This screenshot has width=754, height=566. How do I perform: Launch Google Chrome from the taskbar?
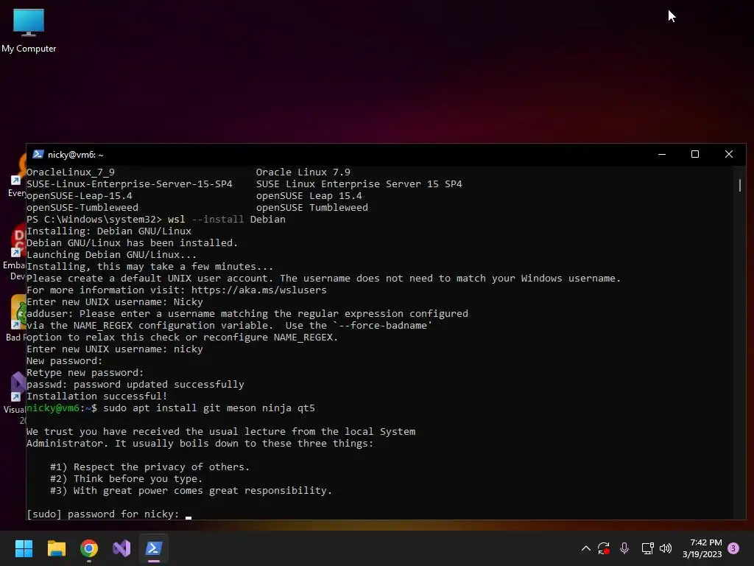[x=89, y=548]
